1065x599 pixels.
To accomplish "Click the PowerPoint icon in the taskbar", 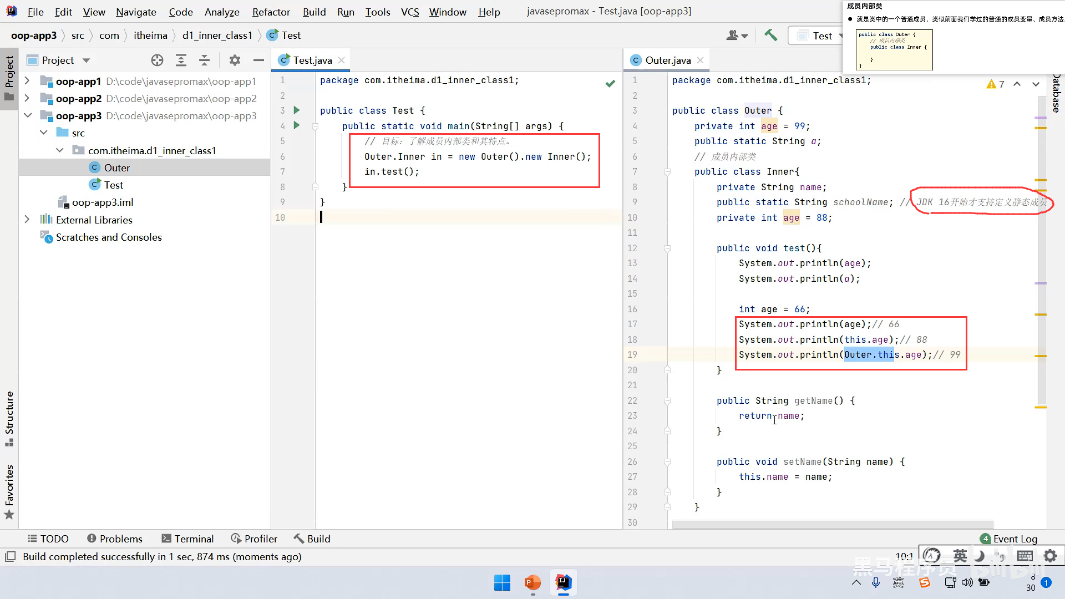I will (x=532, y=582).
